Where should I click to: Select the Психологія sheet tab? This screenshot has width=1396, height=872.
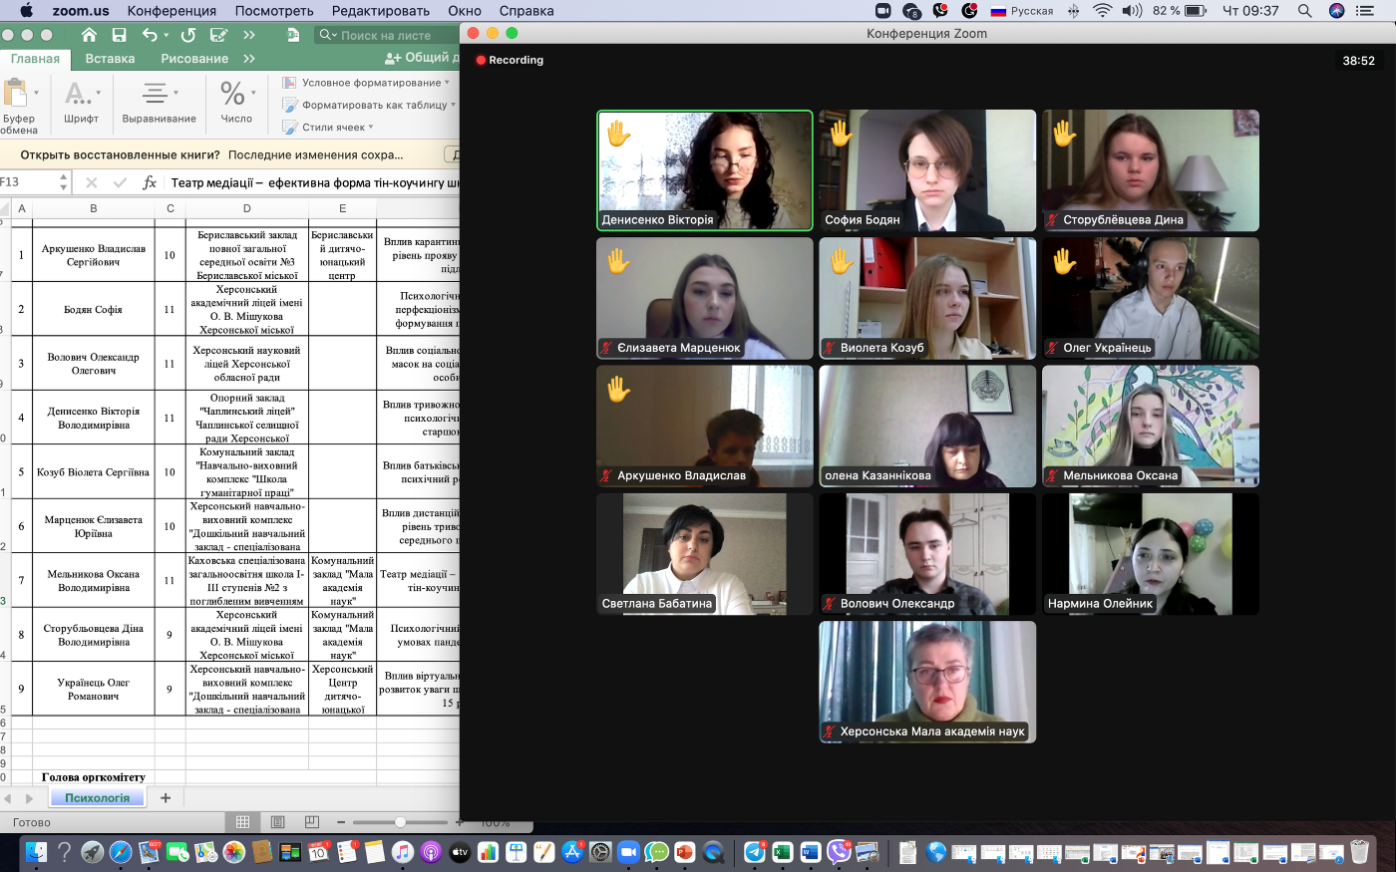tap(98, 797)
